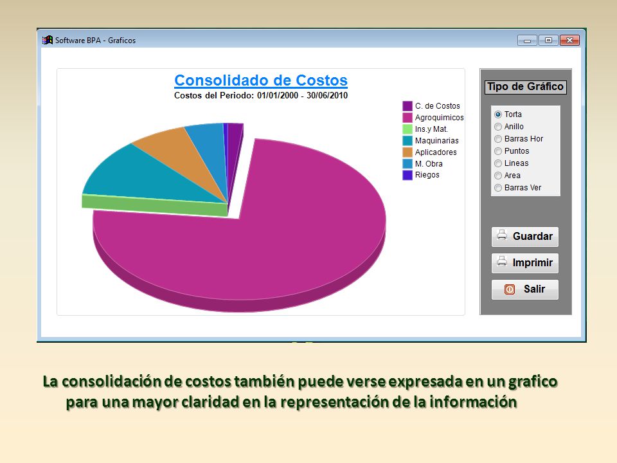The width and height of the screenshot is (617, 463).
Task: Select the Lineas chart option
Action: [x=497, y=163]
